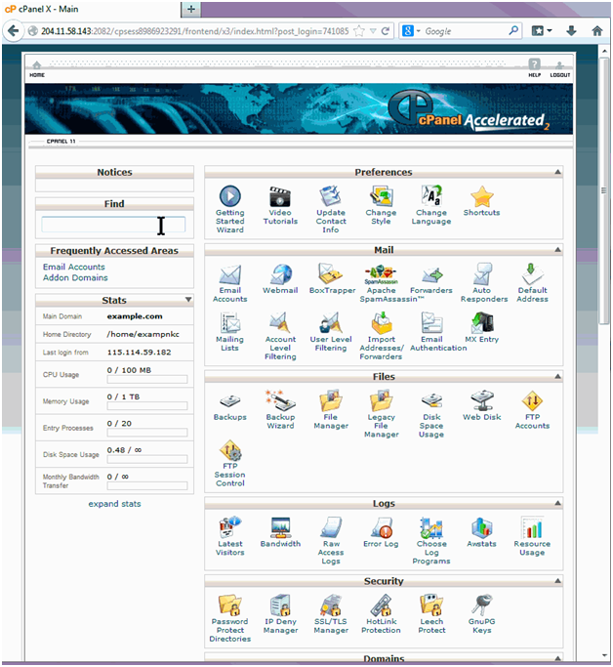
Task: Open Legacy File Manager
Action: pyautogui.click(x=382, y=413)
